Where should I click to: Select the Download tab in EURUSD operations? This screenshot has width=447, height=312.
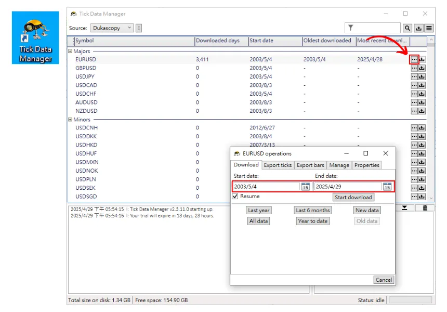coord(246,165)
